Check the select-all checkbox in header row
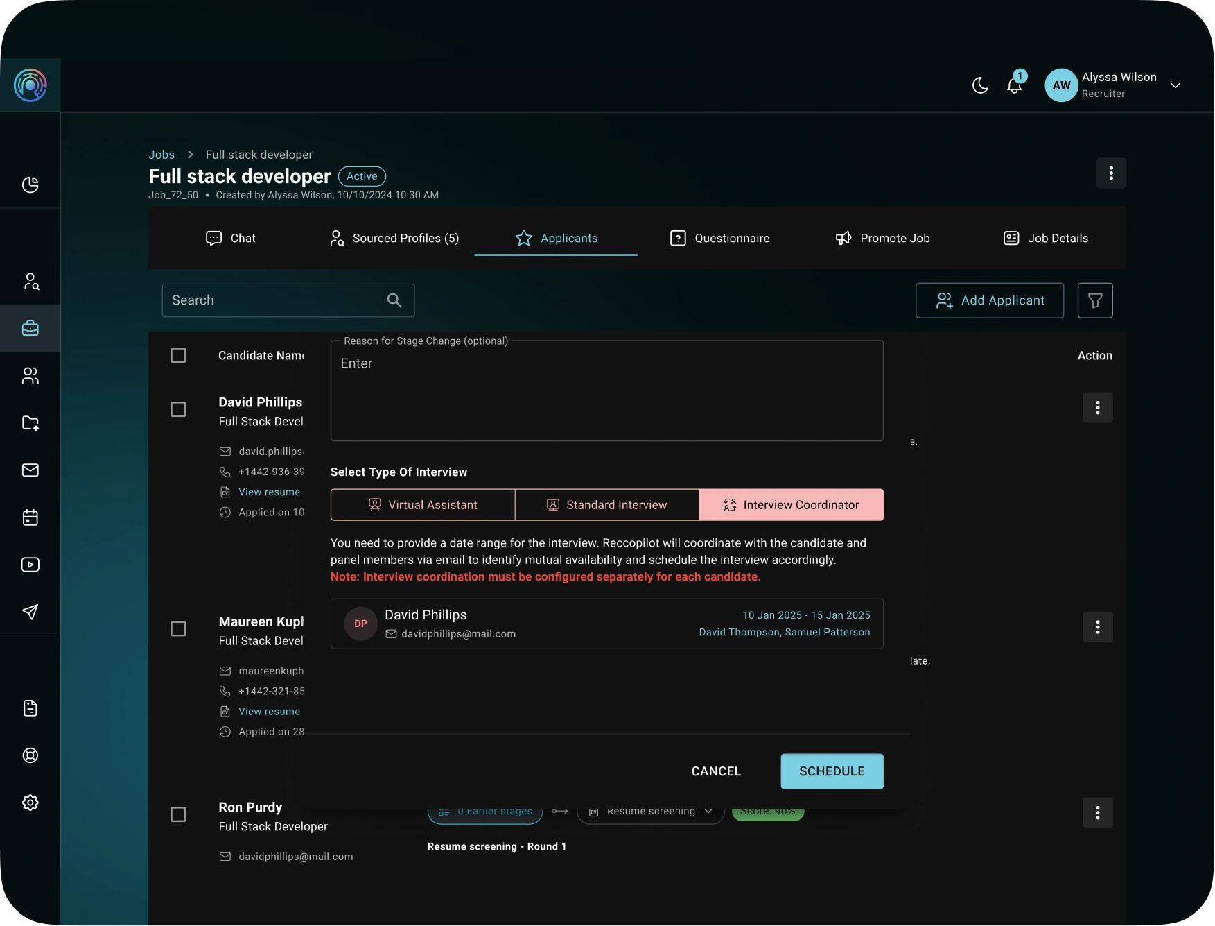Viewport: 1215px width, 926px height. tap(178, 355)
